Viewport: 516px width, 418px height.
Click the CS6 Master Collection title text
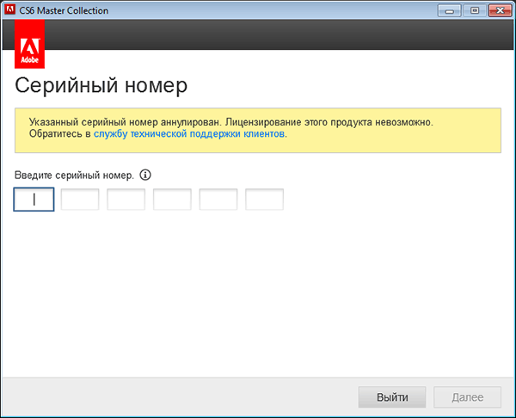64,10
